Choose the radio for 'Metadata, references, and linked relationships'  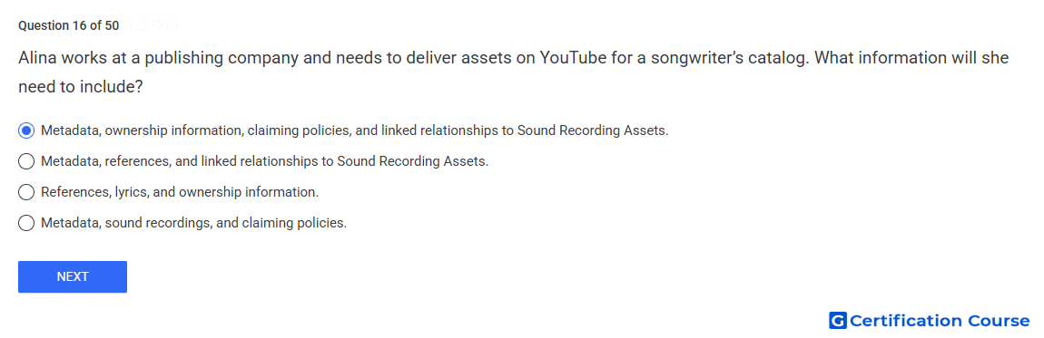[x=26, y=160]
